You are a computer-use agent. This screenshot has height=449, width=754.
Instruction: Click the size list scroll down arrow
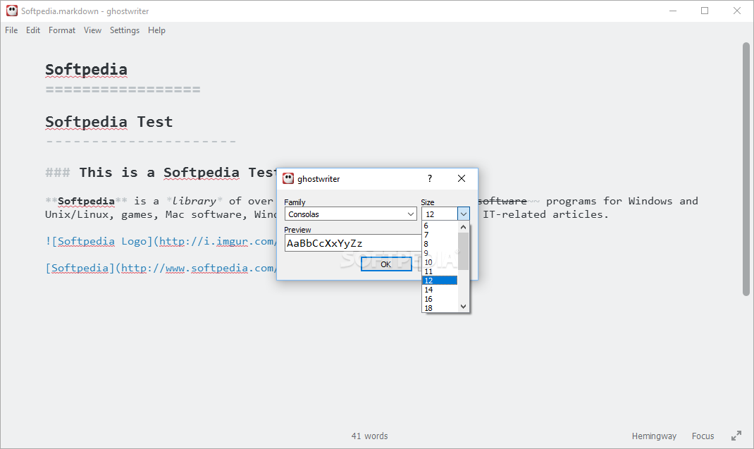463,307
